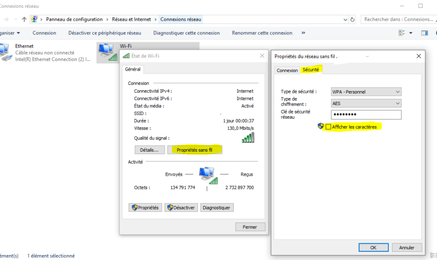Click Renommer cette connexion

click(x=262, y=33)
